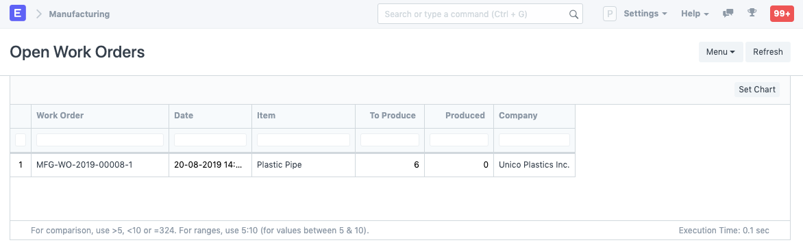Click the ERPNext home logo icon
The width and height of the screenshot is (803, 247).
18,14
